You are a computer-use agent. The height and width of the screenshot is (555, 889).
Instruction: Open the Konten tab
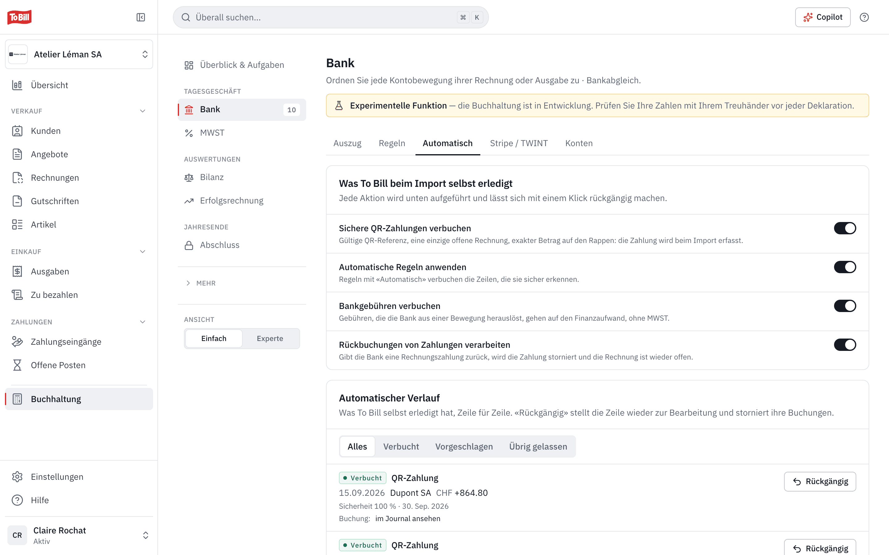pyautogui.click(x=579, y=143)
